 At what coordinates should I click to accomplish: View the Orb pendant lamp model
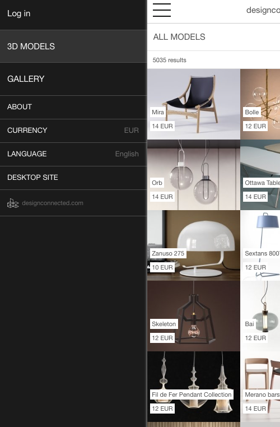click(194, 175)
